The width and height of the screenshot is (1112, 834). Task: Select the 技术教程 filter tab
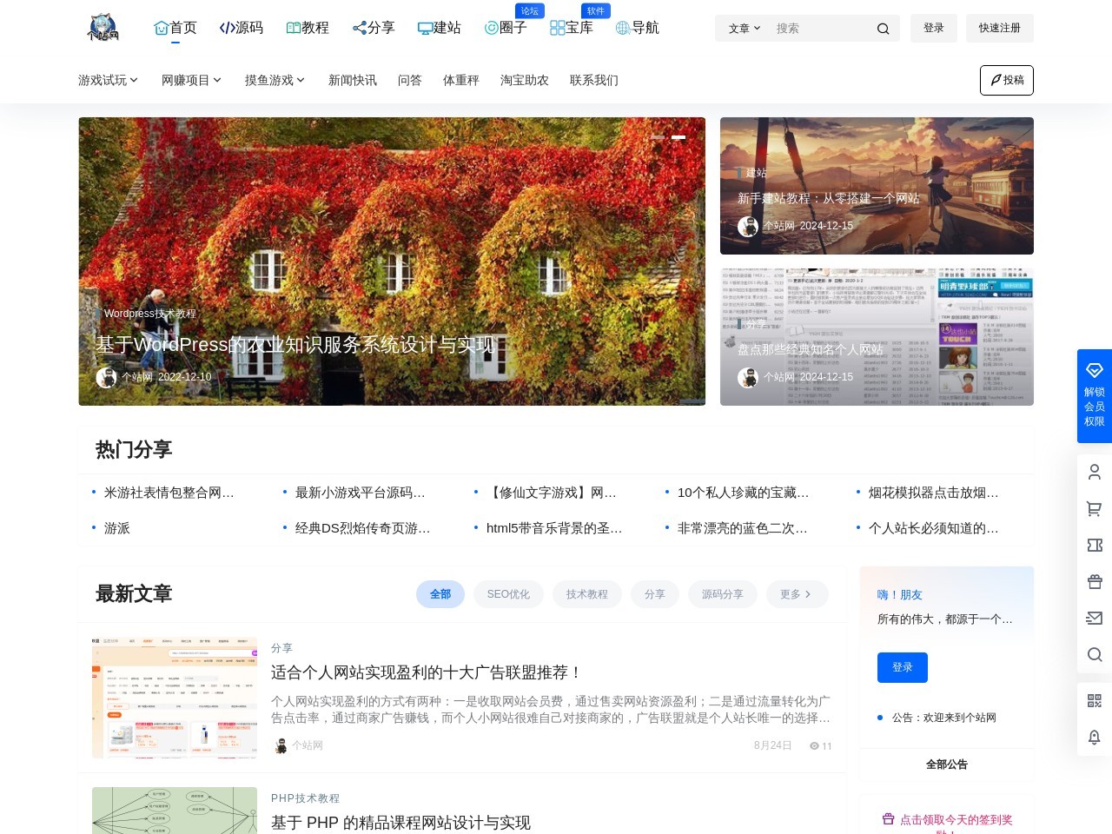[587, 594]
